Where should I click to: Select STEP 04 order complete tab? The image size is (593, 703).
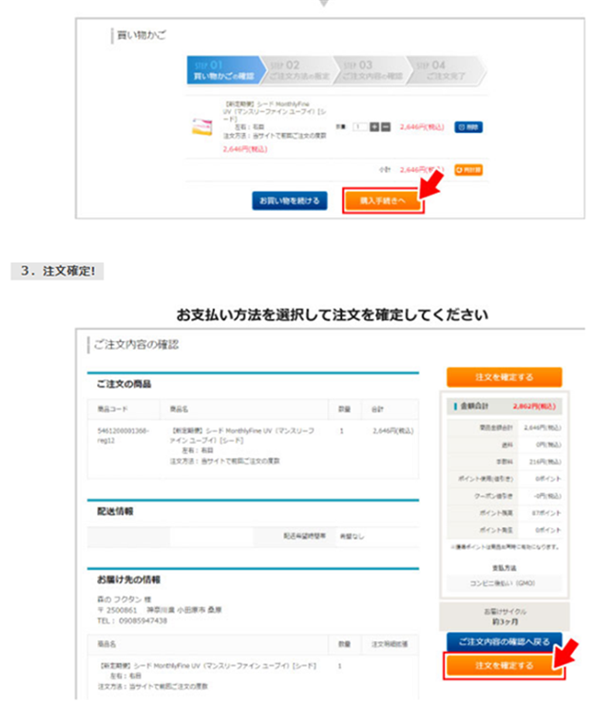click(x=444, y=70)
